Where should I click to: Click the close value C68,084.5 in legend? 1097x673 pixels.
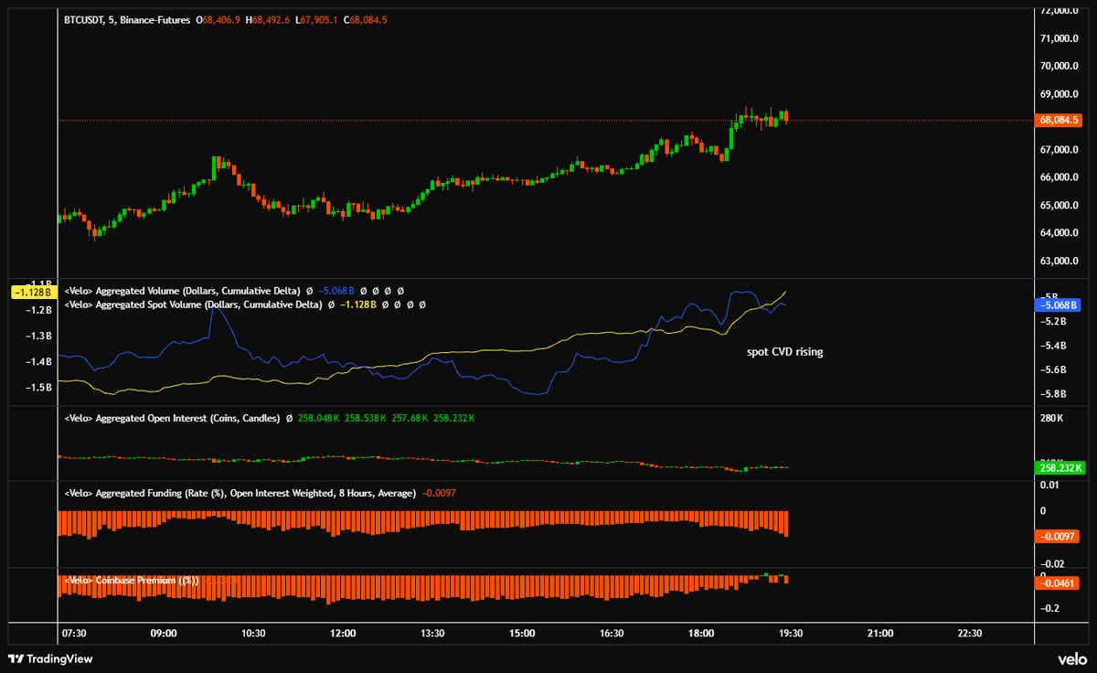[x=366, y=18]
